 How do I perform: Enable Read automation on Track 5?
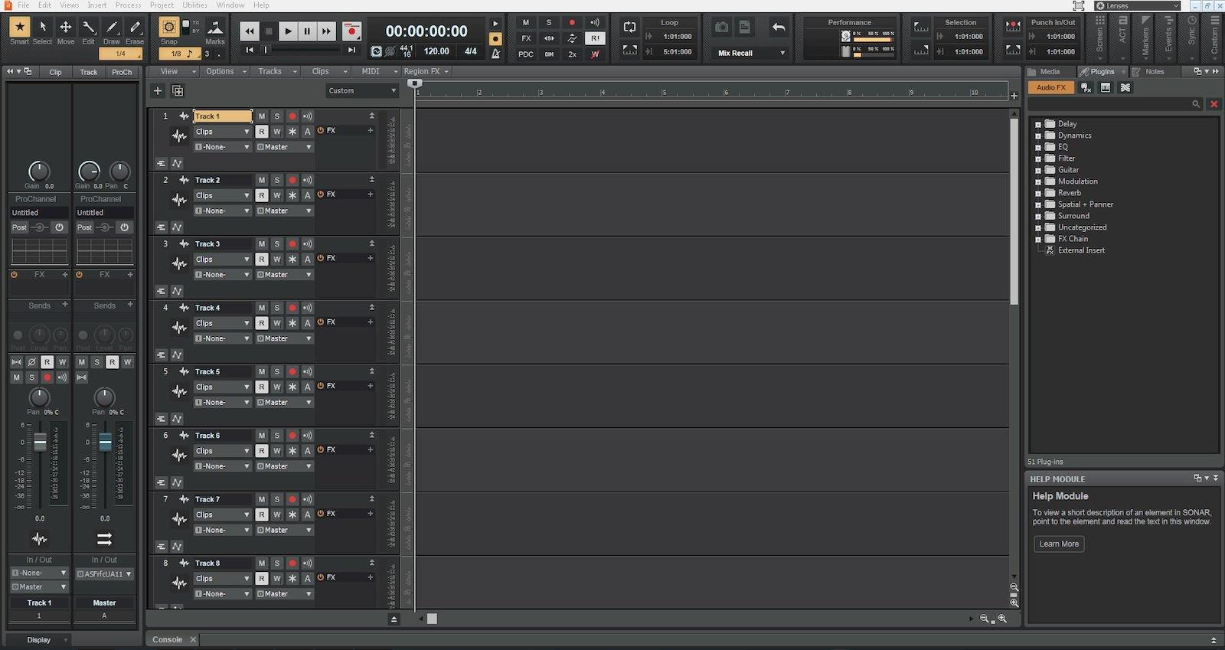262,387
